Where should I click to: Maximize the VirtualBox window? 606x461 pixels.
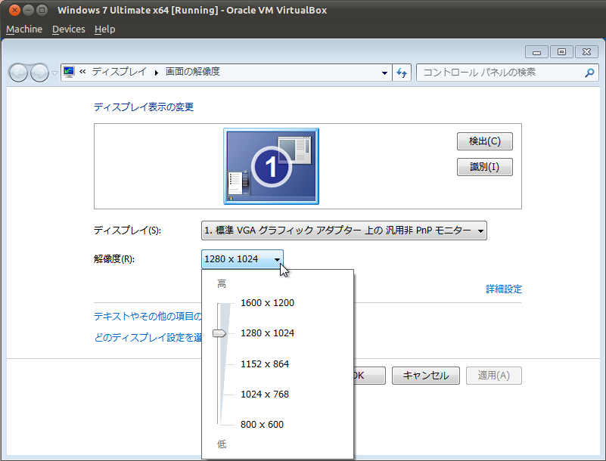[x=42, y=10]
